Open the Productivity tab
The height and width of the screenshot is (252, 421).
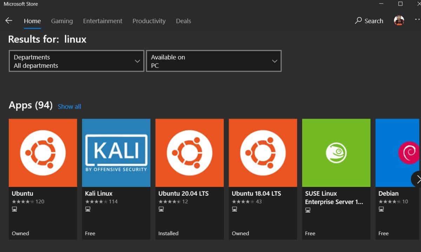(x=149, y=21)
